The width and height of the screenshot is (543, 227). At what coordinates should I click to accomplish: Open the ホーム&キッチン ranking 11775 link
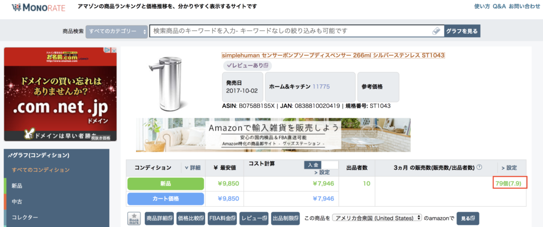point(321,86)
